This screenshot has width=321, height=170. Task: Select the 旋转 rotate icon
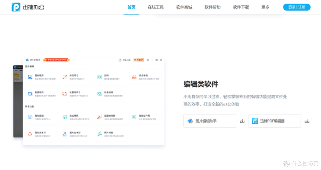[x=99, y=77]
